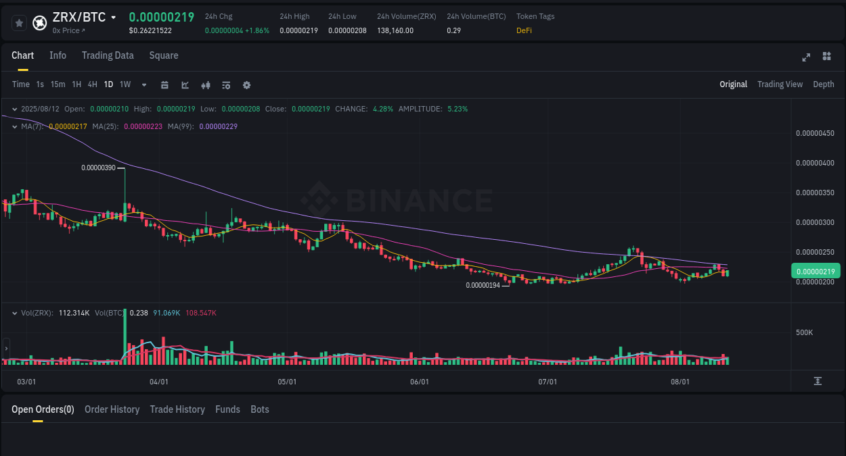Select the 1D interval

coord(108,84)
